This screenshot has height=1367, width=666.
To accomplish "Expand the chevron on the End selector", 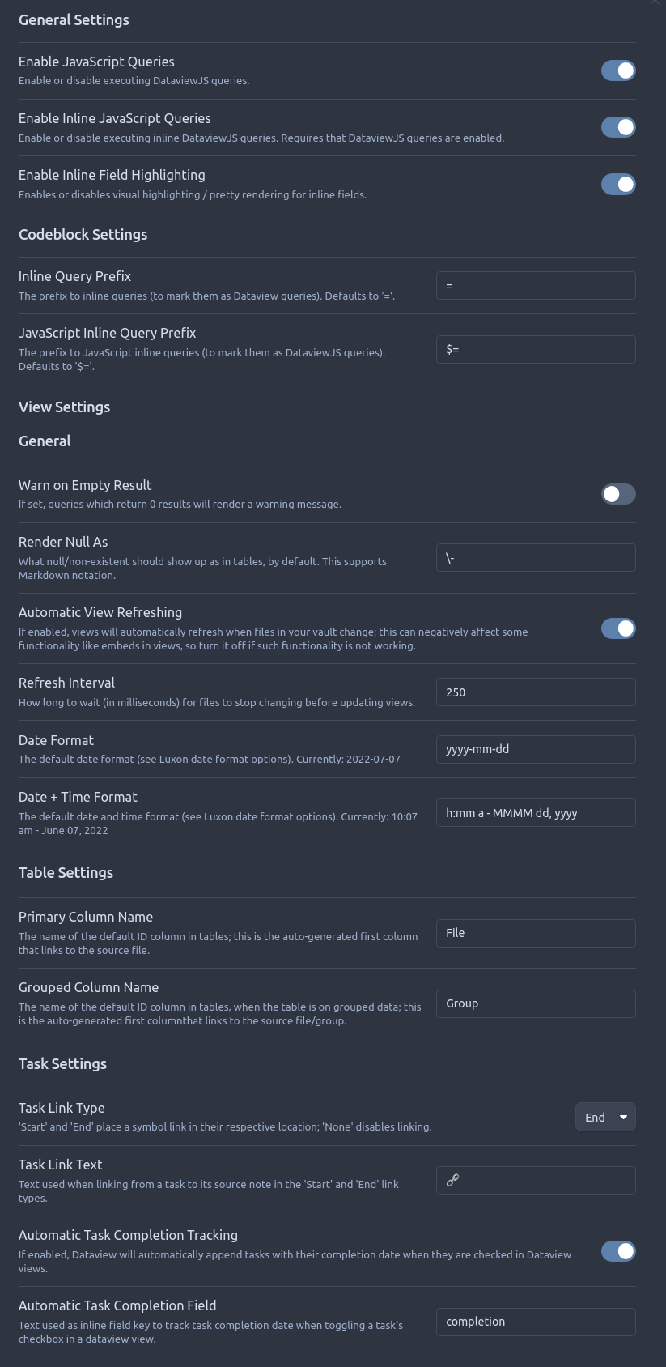I will pos(622,1117).
